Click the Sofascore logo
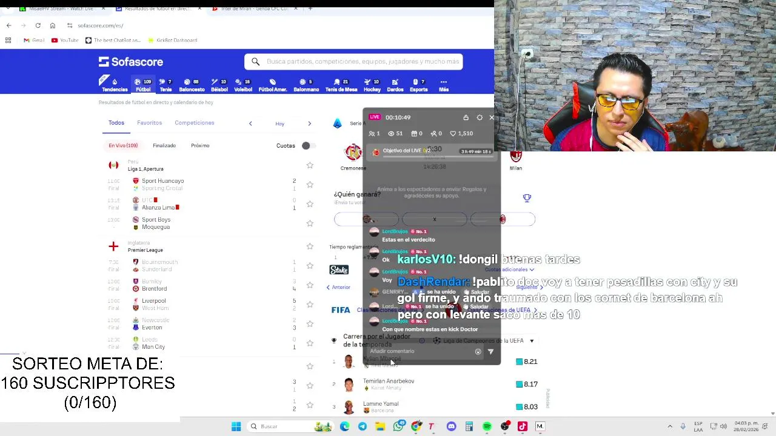This screenshot has height=436, width=776. (131, 62)
